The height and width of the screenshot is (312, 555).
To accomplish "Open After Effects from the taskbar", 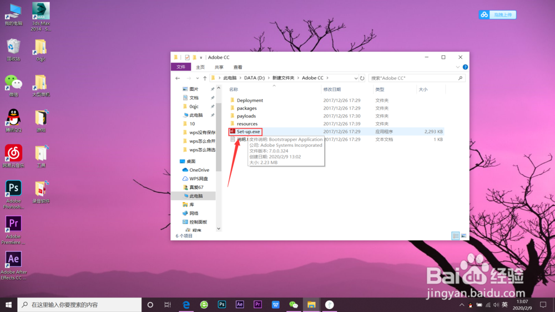I will point(240,305).
